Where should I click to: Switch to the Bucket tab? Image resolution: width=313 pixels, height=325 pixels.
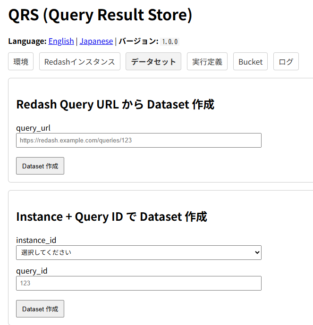250,62
